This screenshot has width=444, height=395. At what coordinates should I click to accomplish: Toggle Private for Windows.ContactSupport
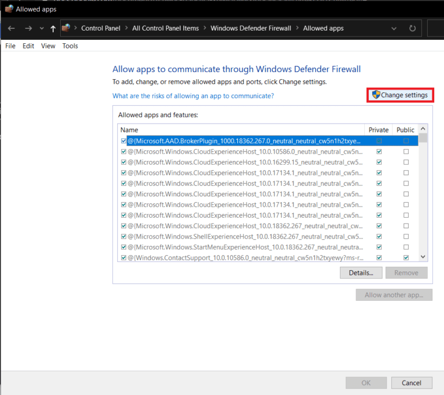tap(379, 258)
